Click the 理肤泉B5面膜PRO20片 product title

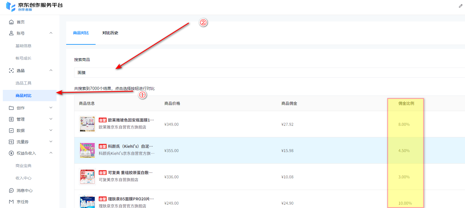131,199
